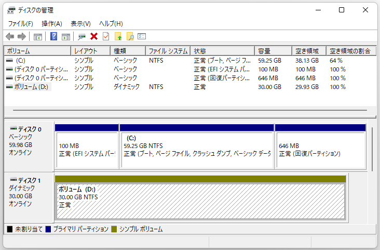Click the Forward arrow toolbar icon
This screenshot has height=250, width=380.
22,36
